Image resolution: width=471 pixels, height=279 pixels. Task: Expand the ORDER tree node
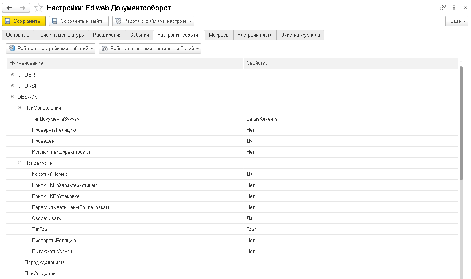pyautogui.click(x=13, y=75)
